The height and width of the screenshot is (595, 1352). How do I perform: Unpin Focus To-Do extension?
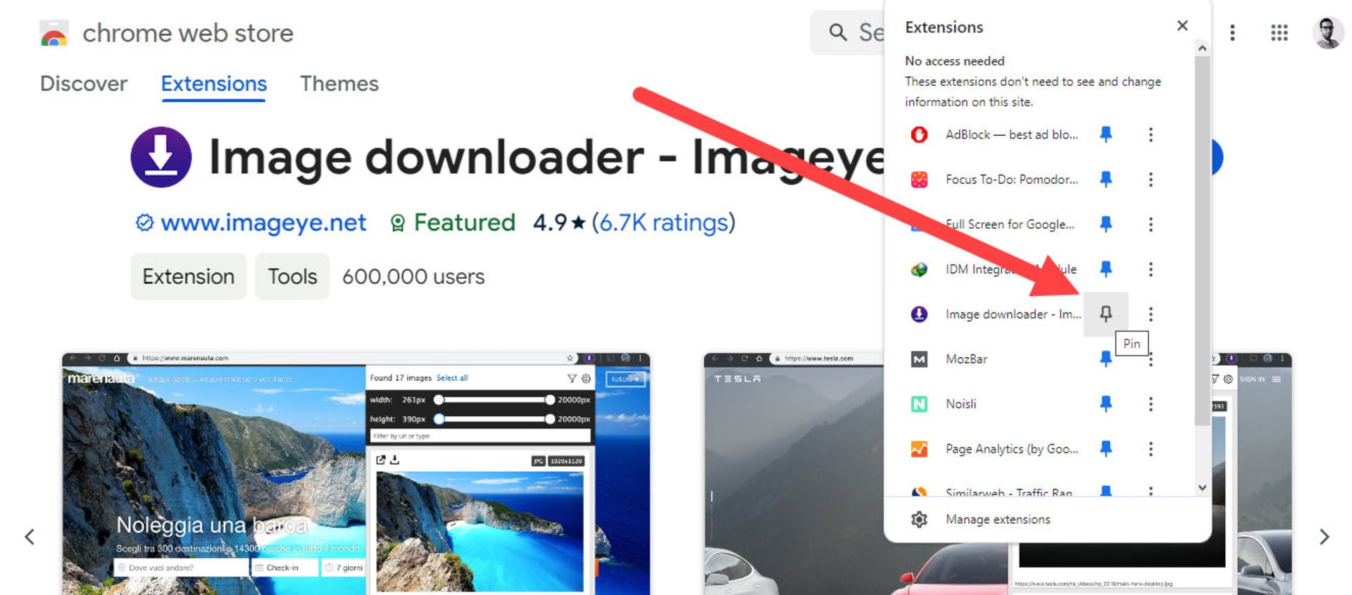[x=1106, y=180]
